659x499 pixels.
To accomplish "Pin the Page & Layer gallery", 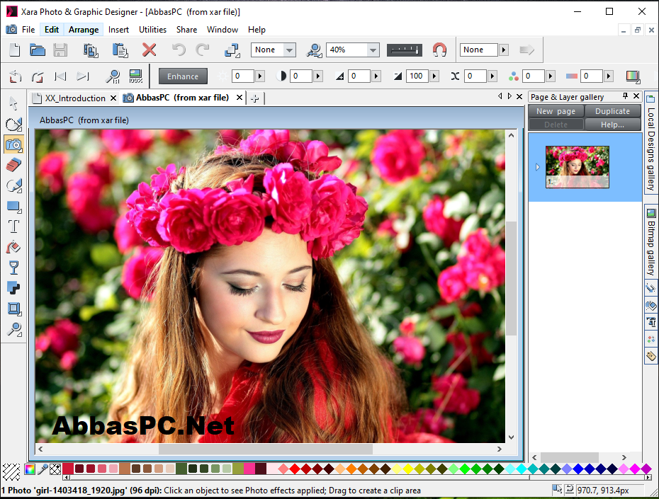I will (x=626, y=96).
